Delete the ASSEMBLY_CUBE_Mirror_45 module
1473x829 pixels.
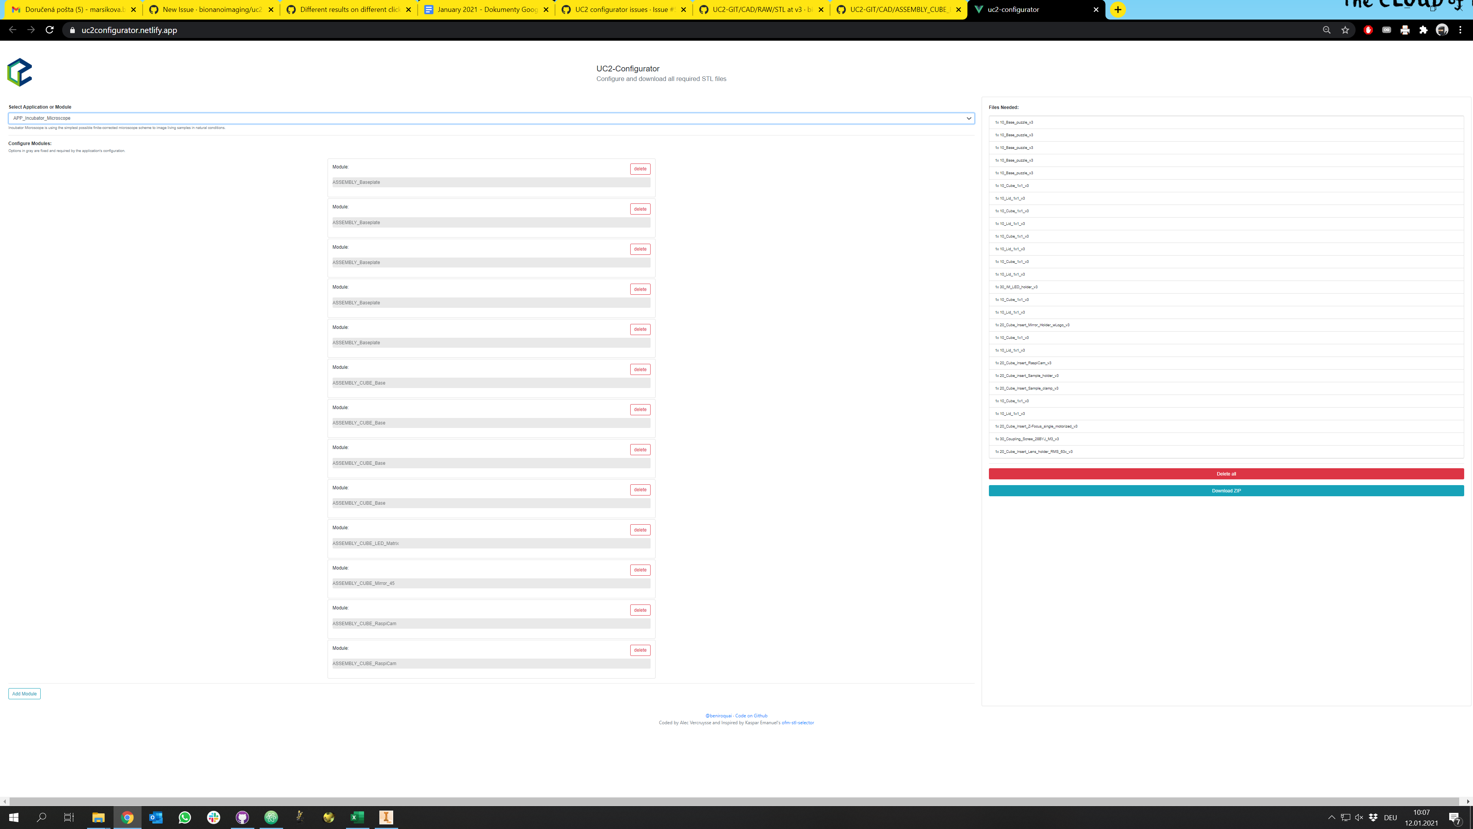pyautogui.click(x=640, y=570)
